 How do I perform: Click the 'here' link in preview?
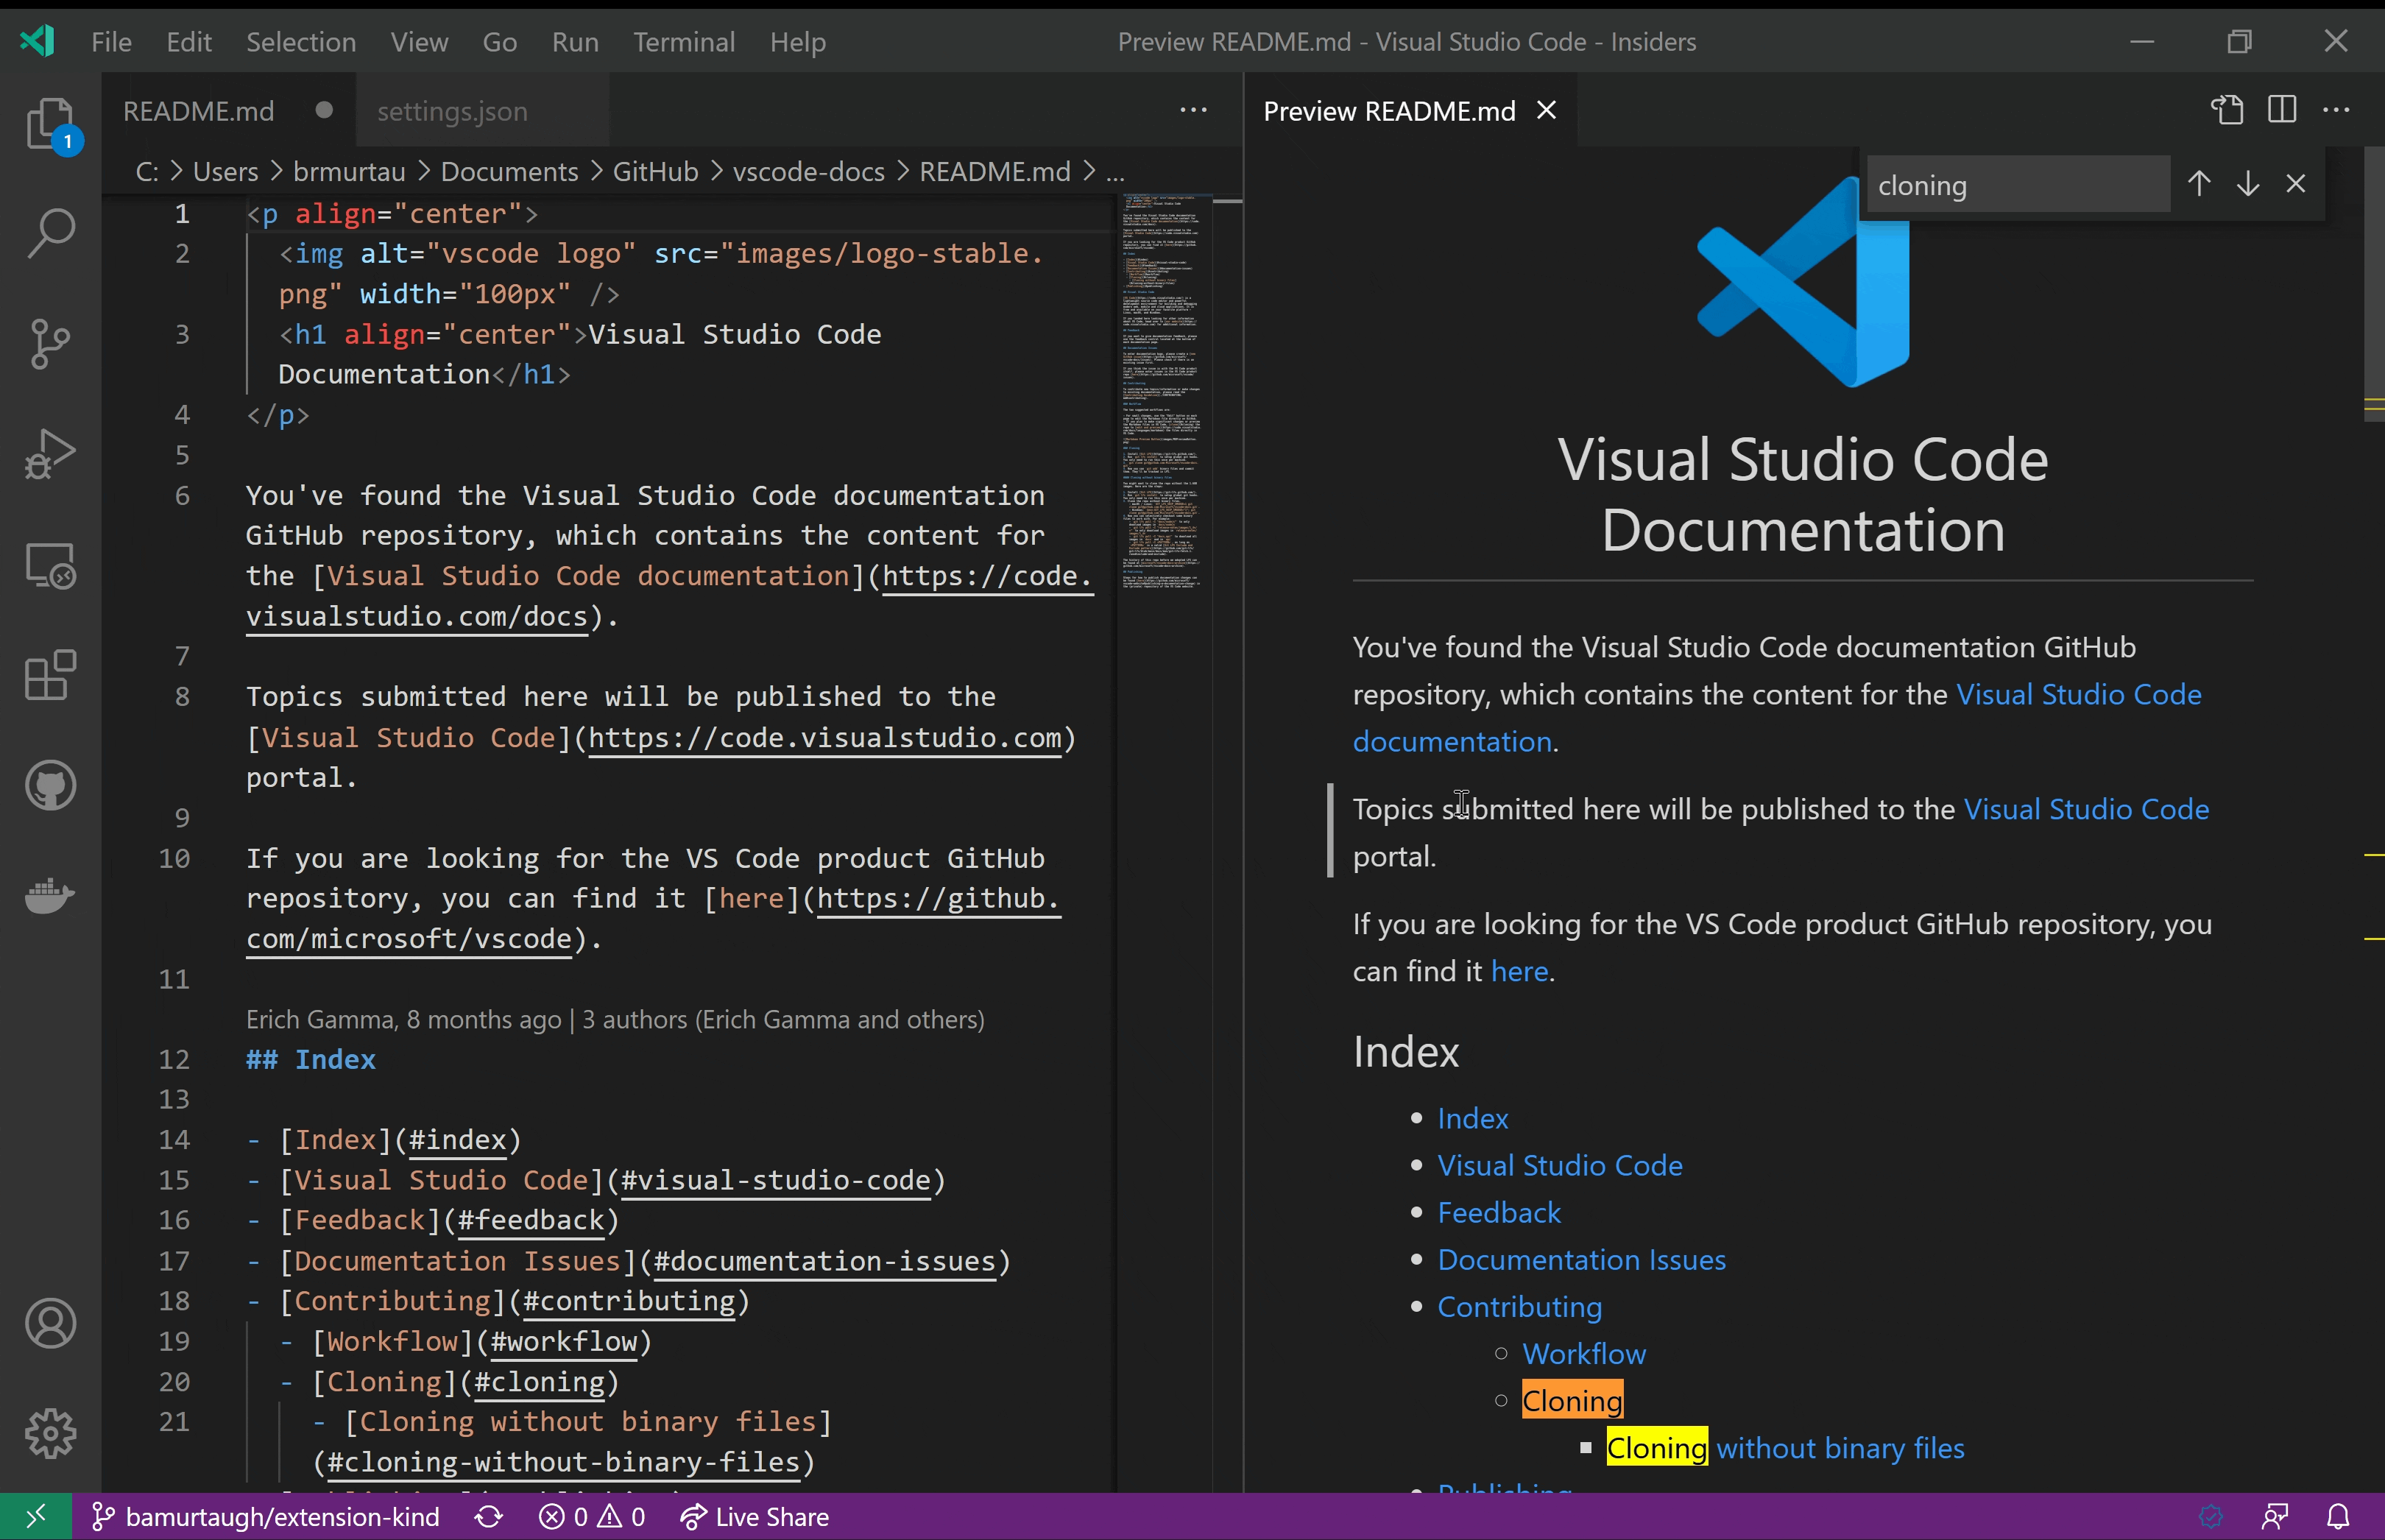point(1519,971)
